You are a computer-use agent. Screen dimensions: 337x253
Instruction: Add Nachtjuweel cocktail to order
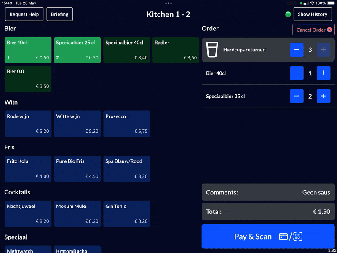28,214
